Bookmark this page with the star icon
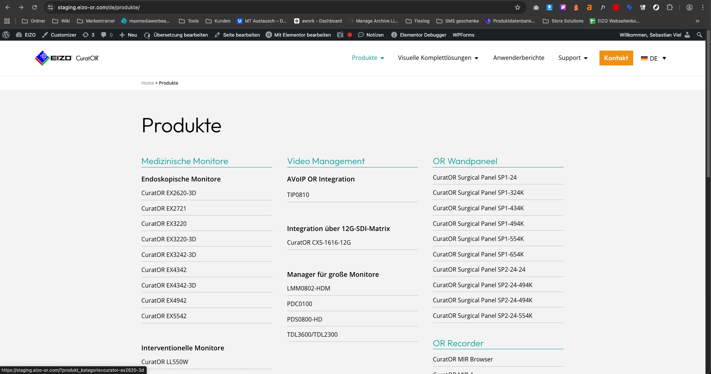 coord(518,7)
